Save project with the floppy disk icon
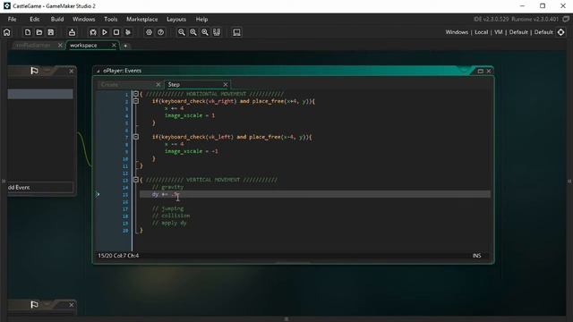The image size is (573, 322). (51, 32)
